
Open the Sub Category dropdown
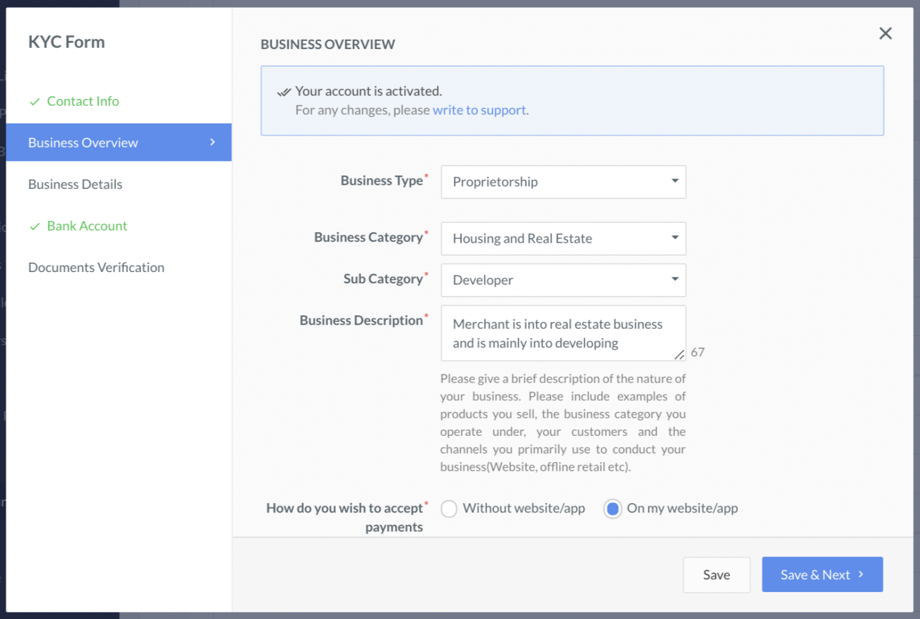(563, 280)
